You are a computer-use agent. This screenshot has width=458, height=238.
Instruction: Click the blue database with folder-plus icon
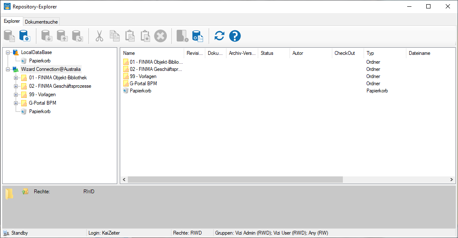25,36
